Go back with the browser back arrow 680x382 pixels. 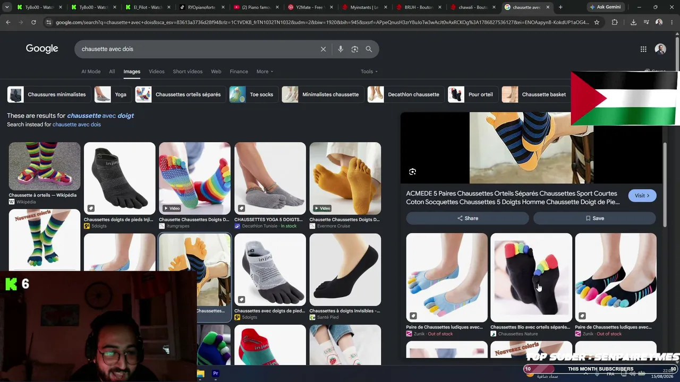(8, 22)
